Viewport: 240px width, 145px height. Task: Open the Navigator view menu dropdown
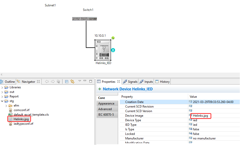(79, 81)
